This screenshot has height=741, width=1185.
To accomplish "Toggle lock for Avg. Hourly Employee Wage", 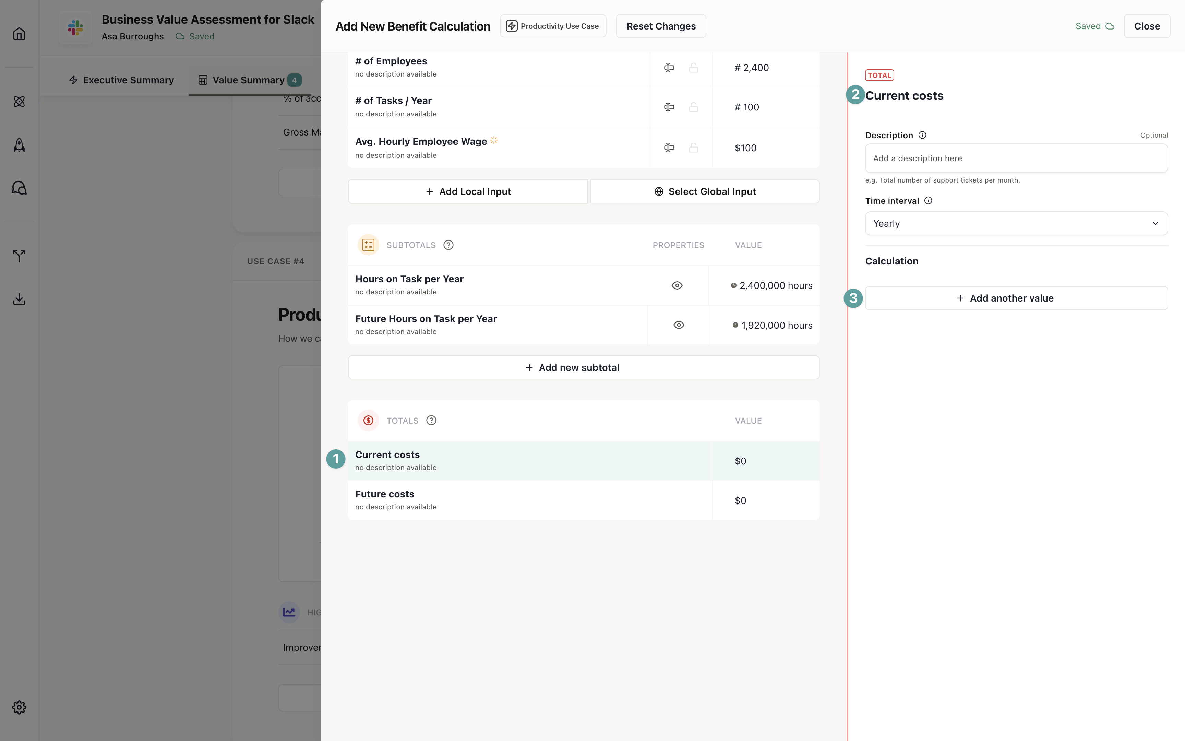I will 693,148.
